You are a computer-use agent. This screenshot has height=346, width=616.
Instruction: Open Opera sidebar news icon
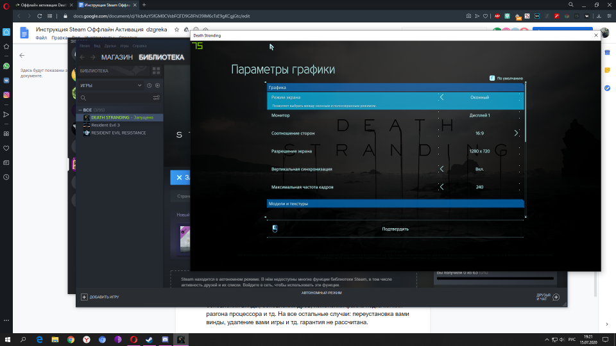tap(6, 162)
